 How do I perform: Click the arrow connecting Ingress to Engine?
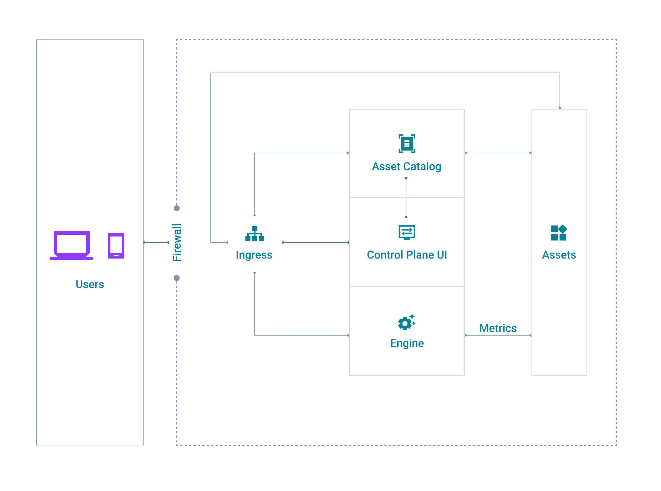click(301, 335)
